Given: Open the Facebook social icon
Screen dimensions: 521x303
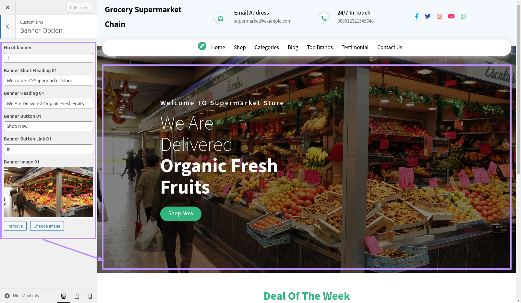Looking at the screenshot, I should (417, 16).
